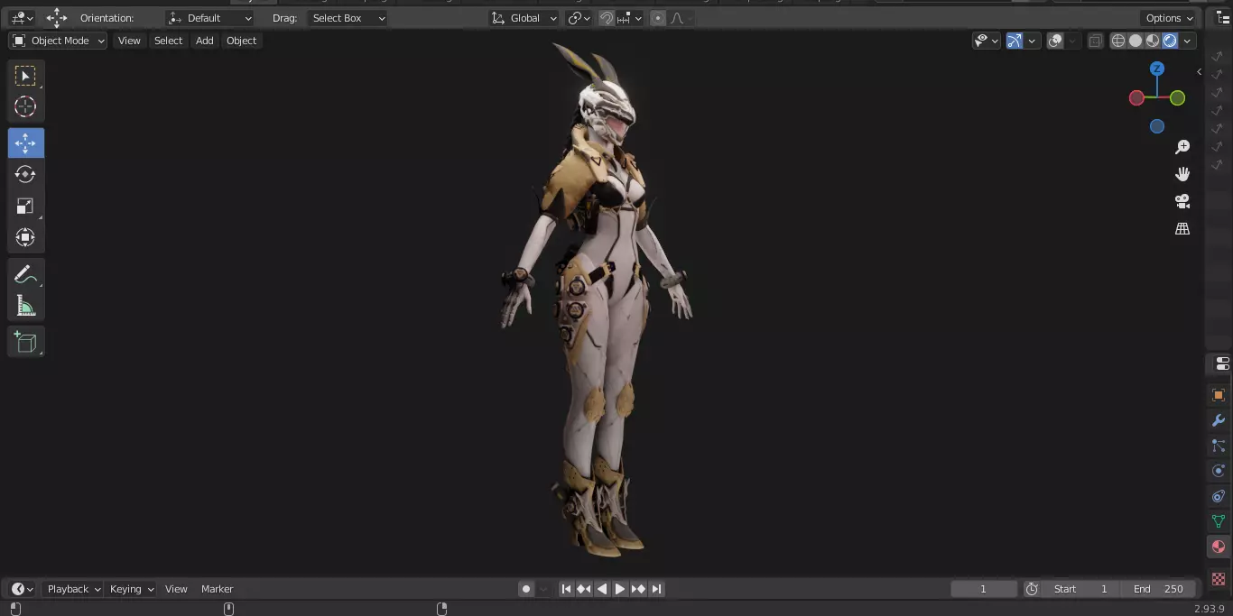Image resolution: width=1233 pixels, height=616 pixels.
Task: Open the View menu in viewport header
Action: click(x=129, y=41)
